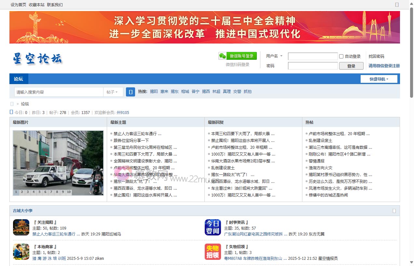
Task: Click 设为首页 in top bar
Action: click(x=18, y=5)
